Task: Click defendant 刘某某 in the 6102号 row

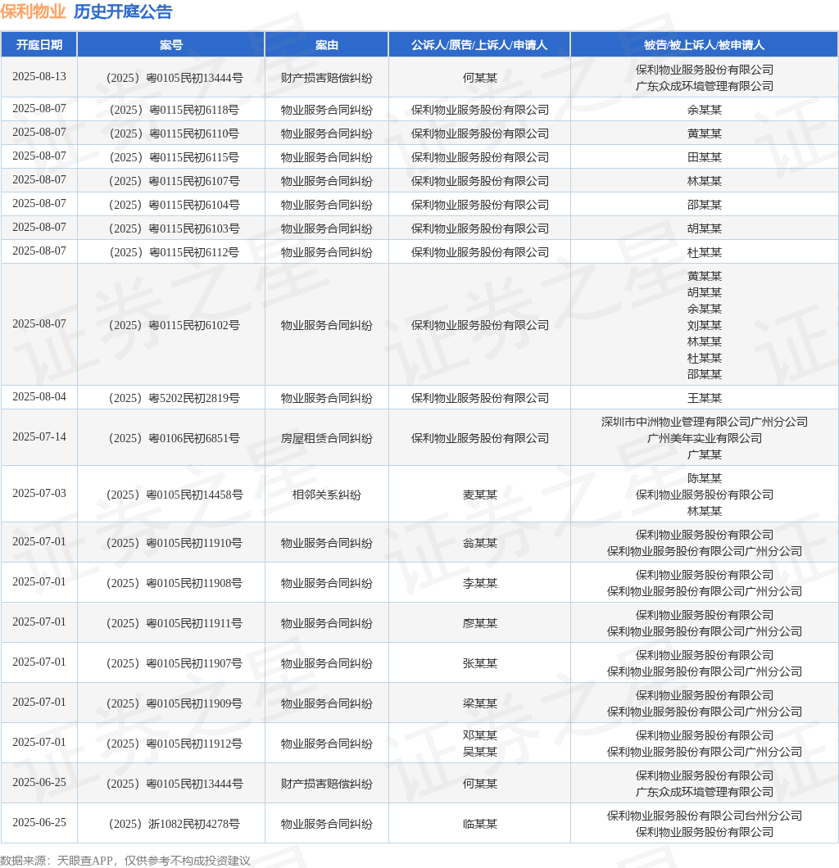Action: tap(705, 326)
